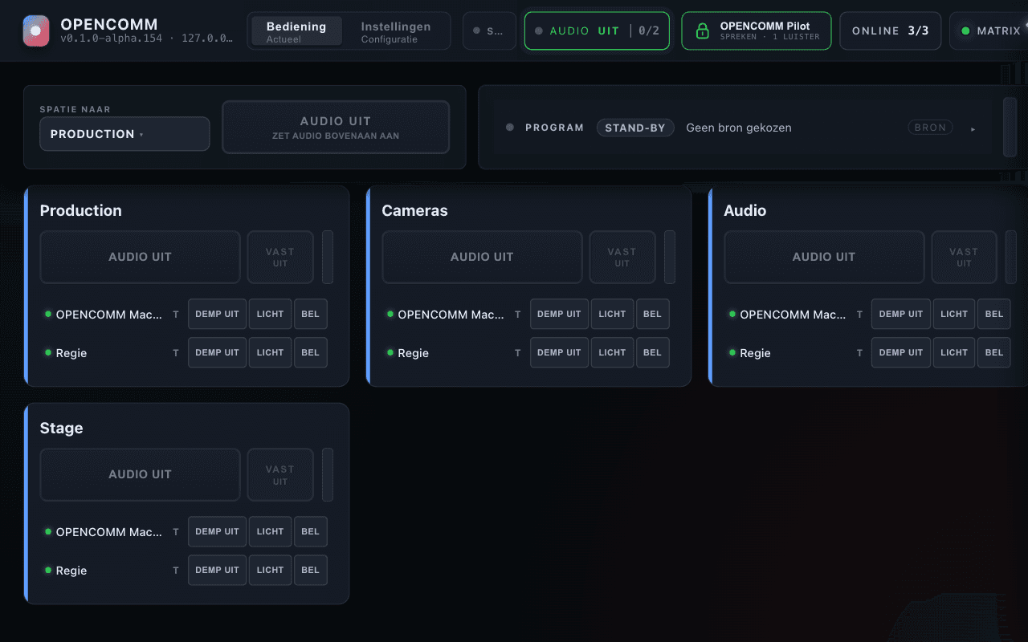Click BEL for Regie in Production
1028x642 pixels.
(310, 352)
